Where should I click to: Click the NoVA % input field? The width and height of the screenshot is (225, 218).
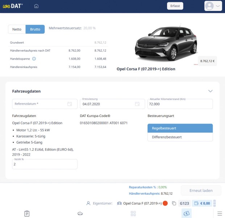45,164
